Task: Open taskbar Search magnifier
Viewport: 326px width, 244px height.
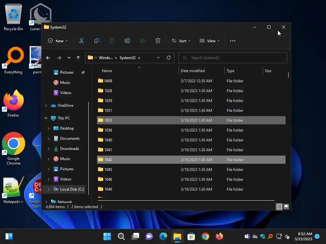Action: tap(121, 236)
